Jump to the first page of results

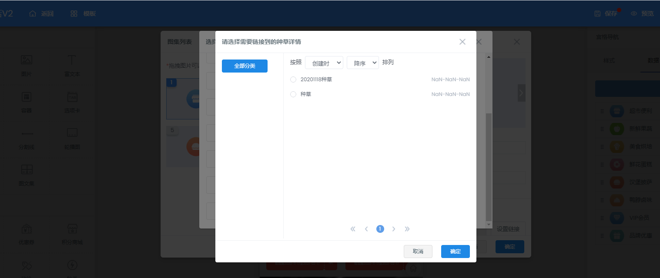353,229
